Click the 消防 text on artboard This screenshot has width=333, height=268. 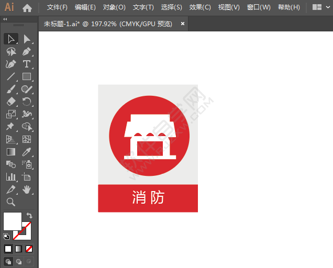[148, 197]
